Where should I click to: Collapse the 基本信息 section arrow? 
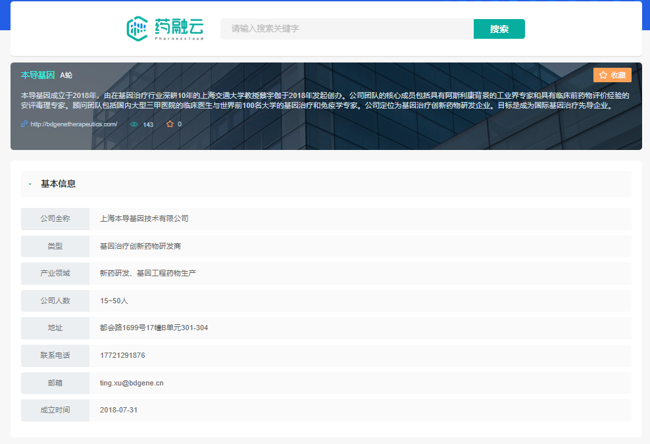click(30, 184)
